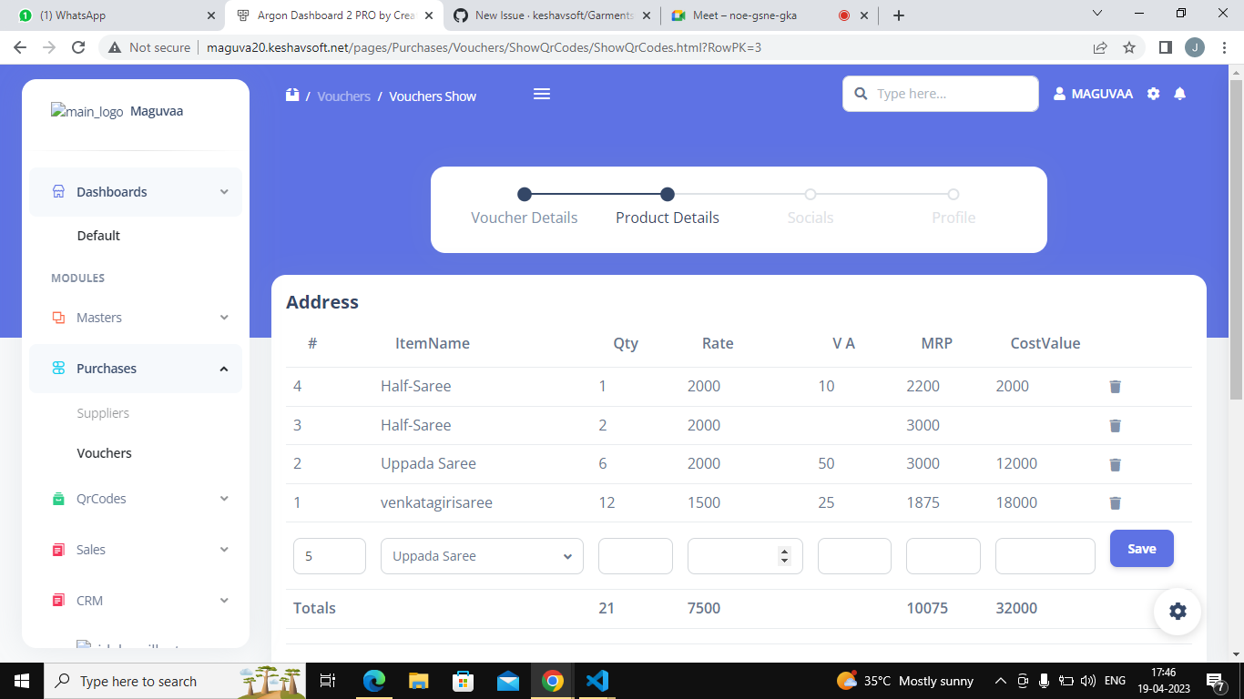Image resolution: width=1244 pixels, height=699 pixels.
Task: Delete the venkatagirisaree row entry
Action: click(1115, 502)
